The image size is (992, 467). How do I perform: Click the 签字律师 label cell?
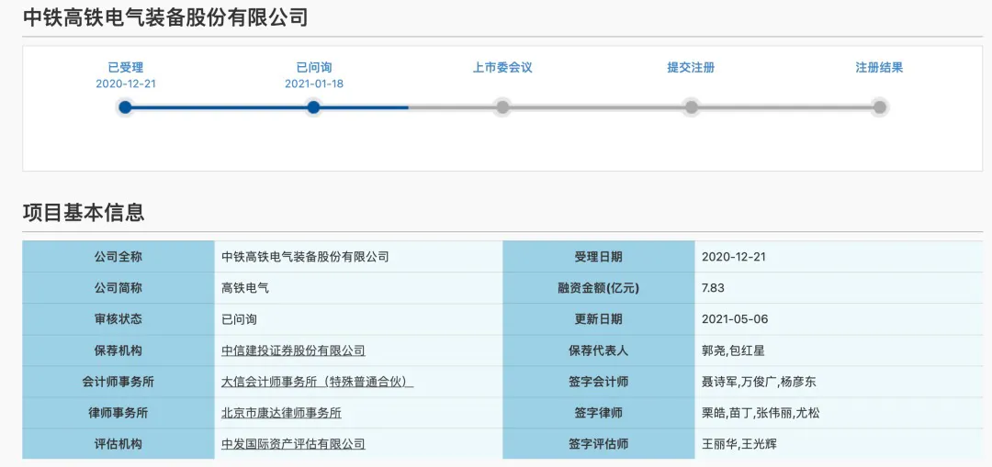point(599,413)
